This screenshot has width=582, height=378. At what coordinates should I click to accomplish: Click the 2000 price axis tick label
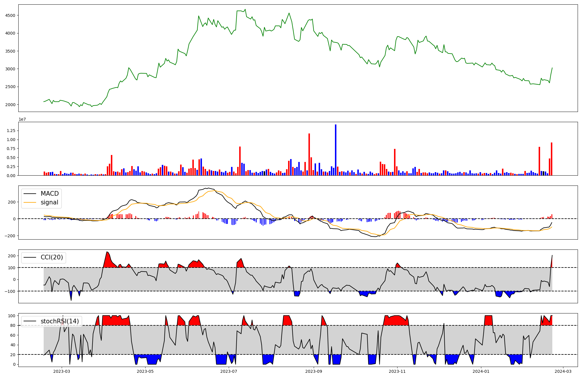(x=10, y=105)
